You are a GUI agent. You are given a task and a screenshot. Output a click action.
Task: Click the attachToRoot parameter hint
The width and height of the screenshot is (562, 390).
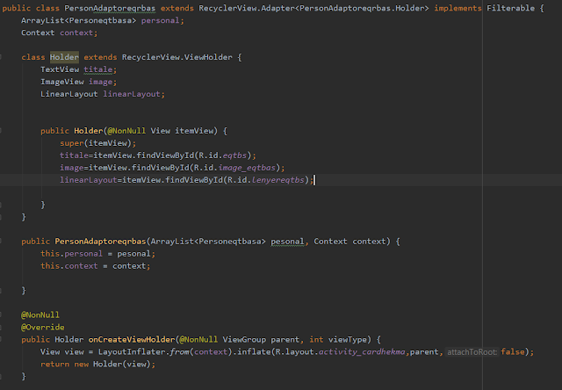[472, 351]
